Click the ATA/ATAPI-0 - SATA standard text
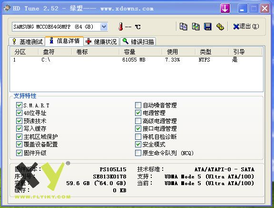The height and width of the screenshot is (208, 274). (225, 169)
